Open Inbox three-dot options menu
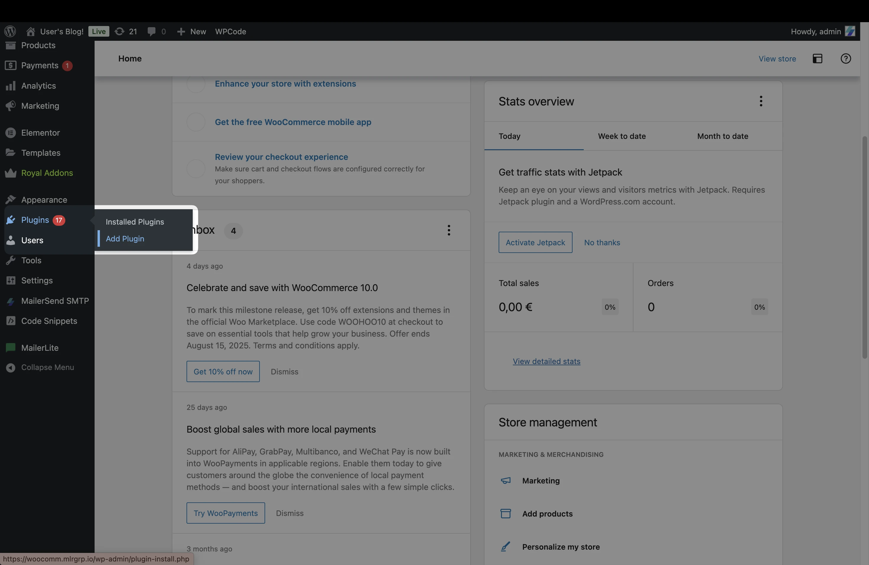Viewport: 869px width, 565px height. [x=449, y=230]
